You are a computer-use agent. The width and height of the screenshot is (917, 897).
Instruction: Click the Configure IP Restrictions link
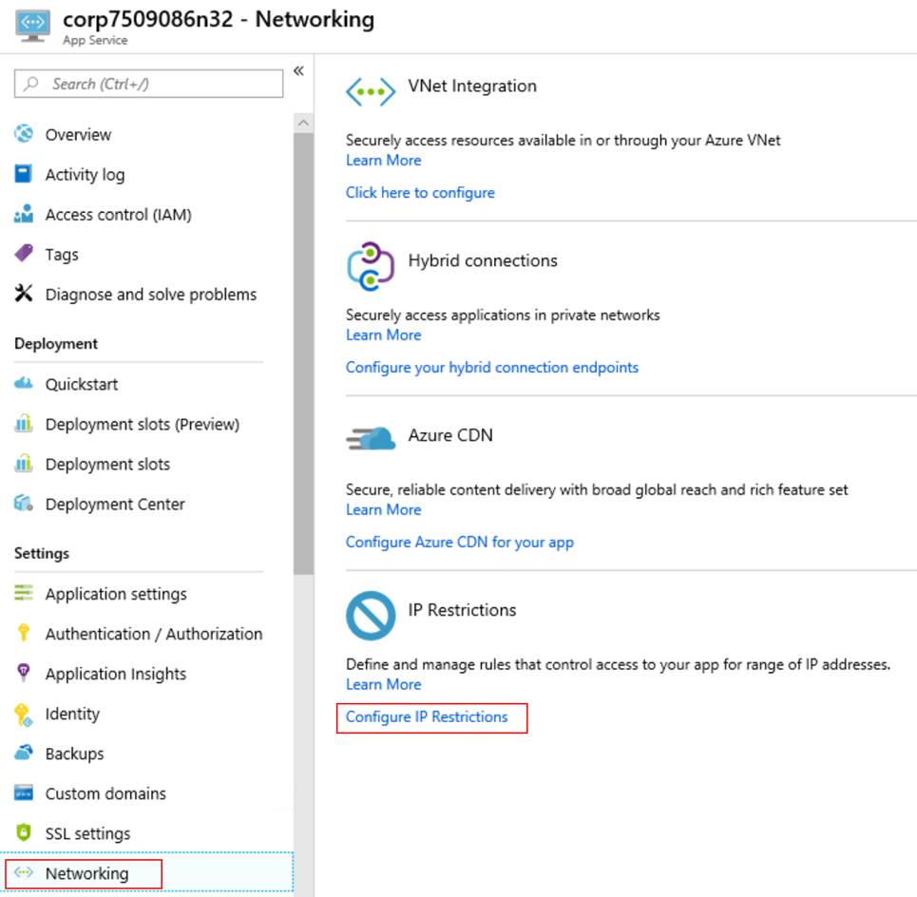click(x=427, y=716)
